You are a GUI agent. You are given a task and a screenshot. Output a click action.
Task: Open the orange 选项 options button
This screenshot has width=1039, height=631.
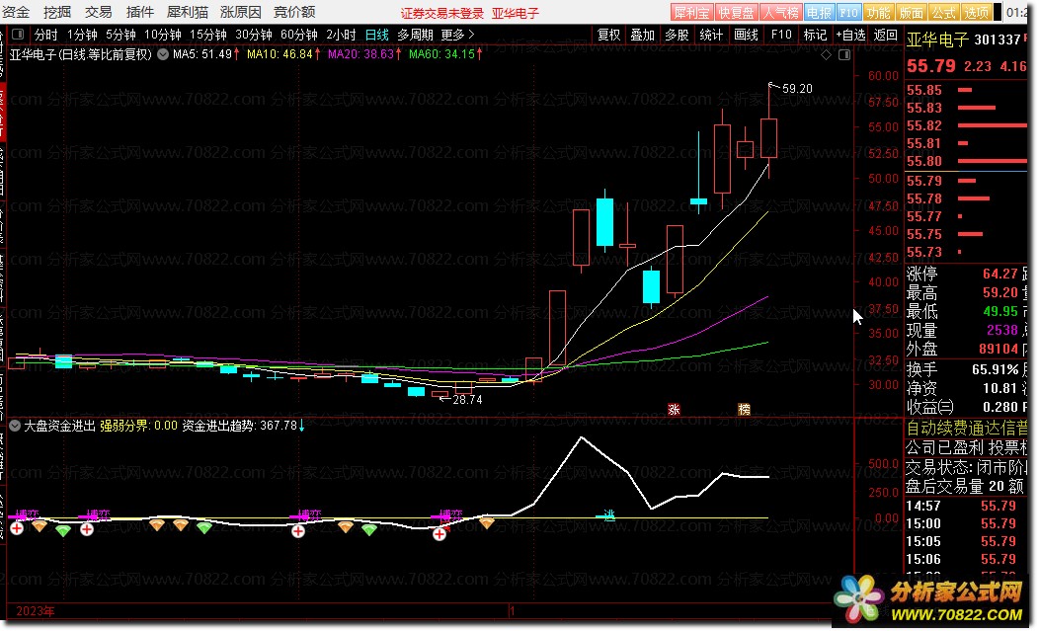tap(976, 13)
